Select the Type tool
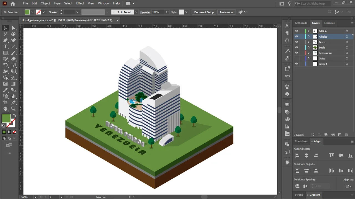The image size is (355, 199). coord(5,46)
